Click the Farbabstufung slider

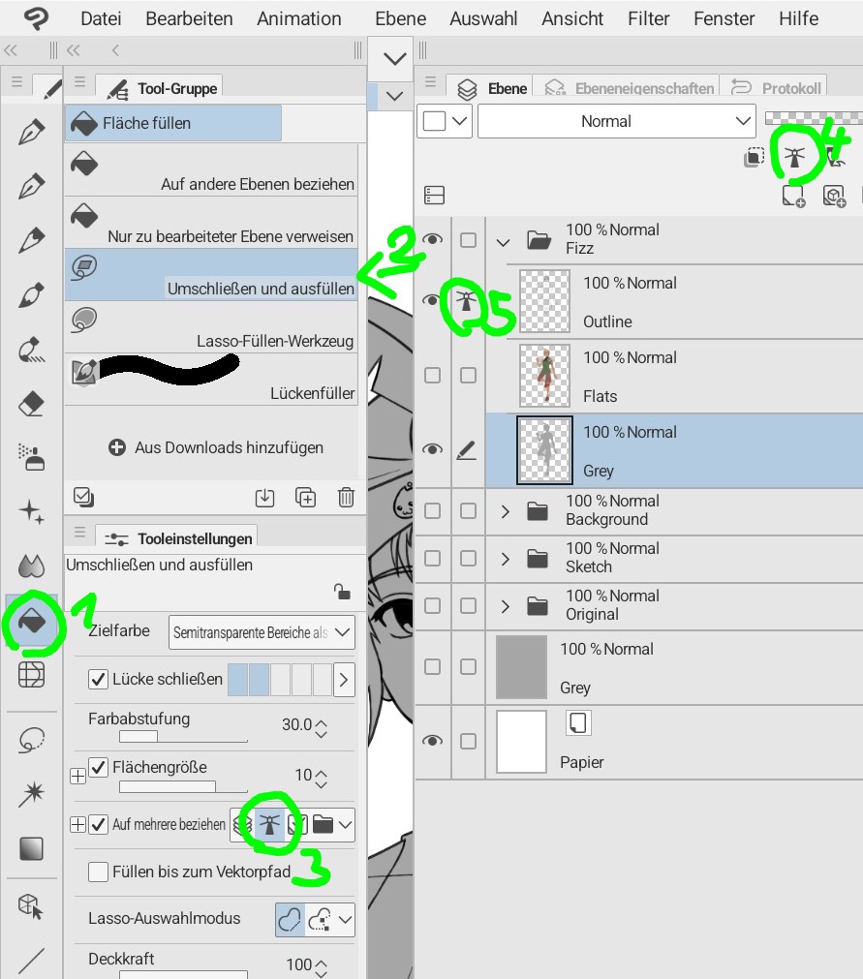(184, 737)
